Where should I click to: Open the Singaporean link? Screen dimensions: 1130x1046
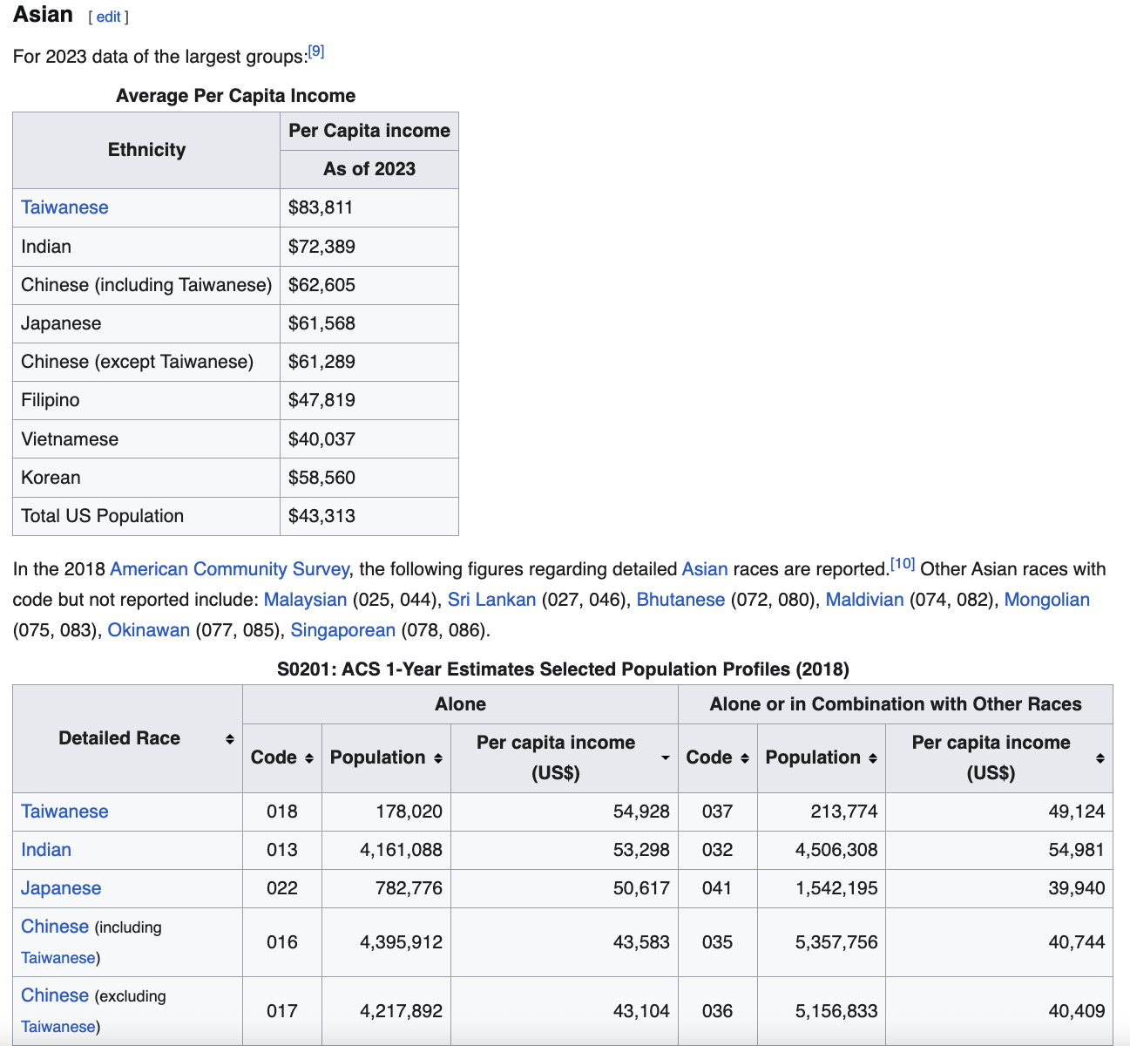[x=342, y=630]
